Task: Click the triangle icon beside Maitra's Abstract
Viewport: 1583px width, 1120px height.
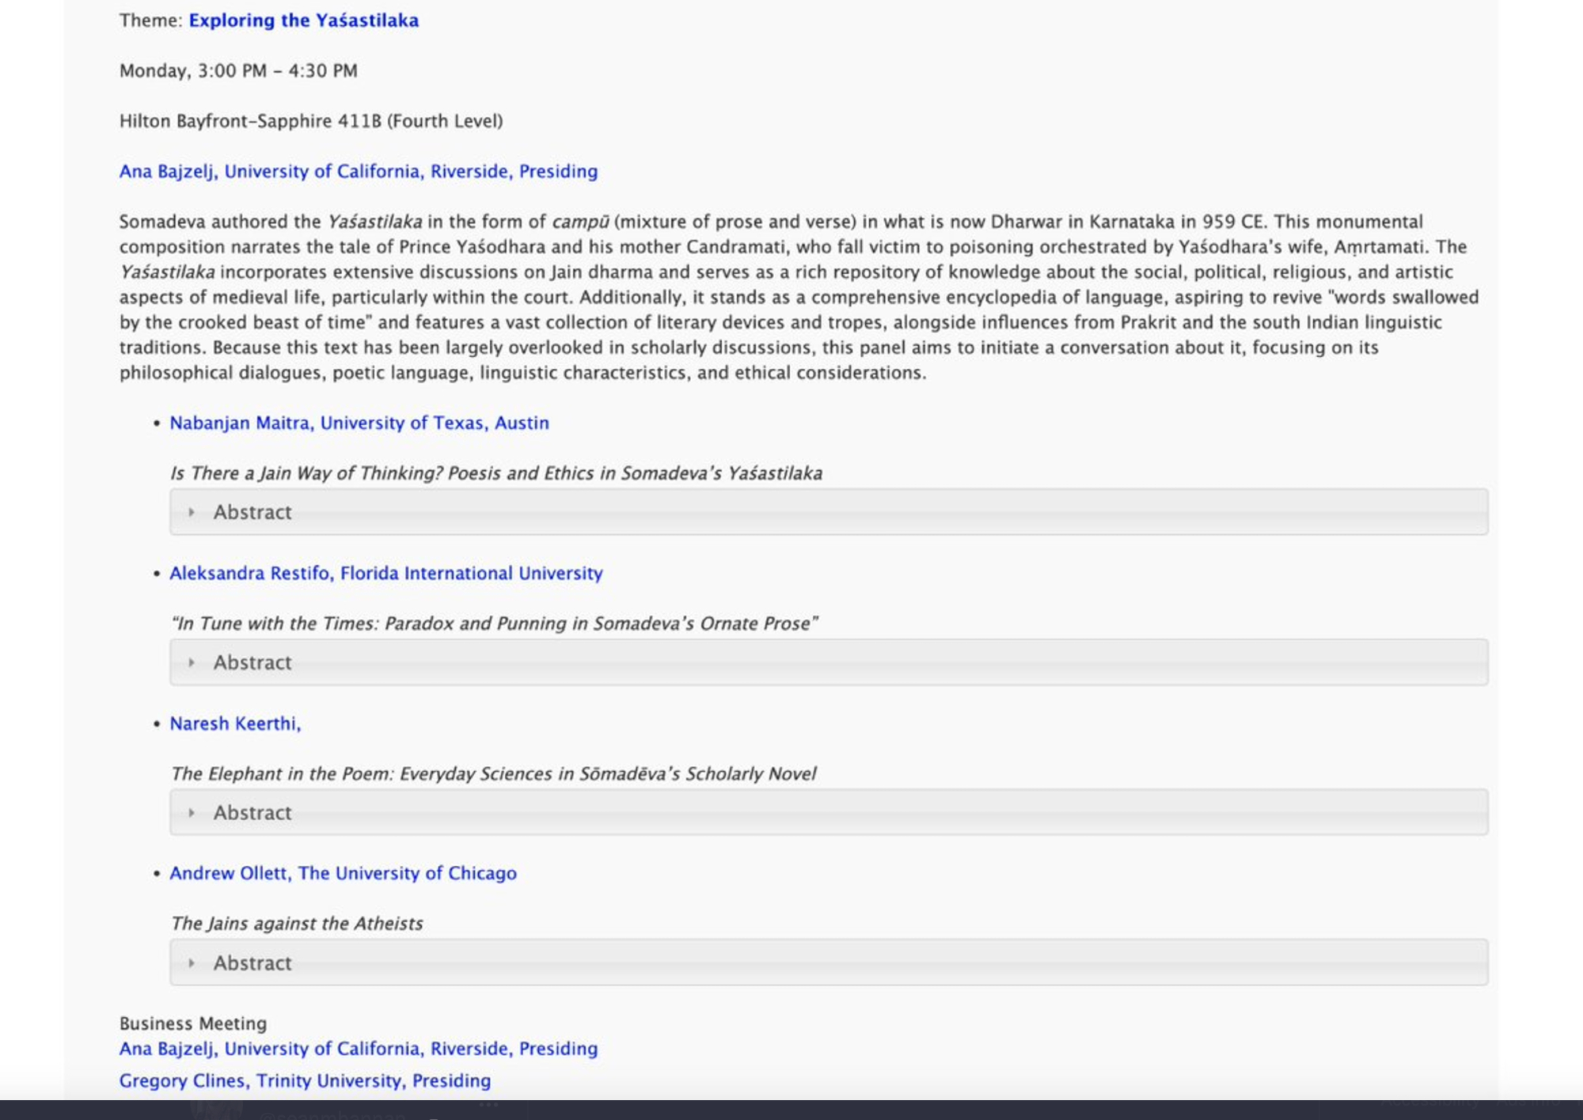Action: coord(192,512)
